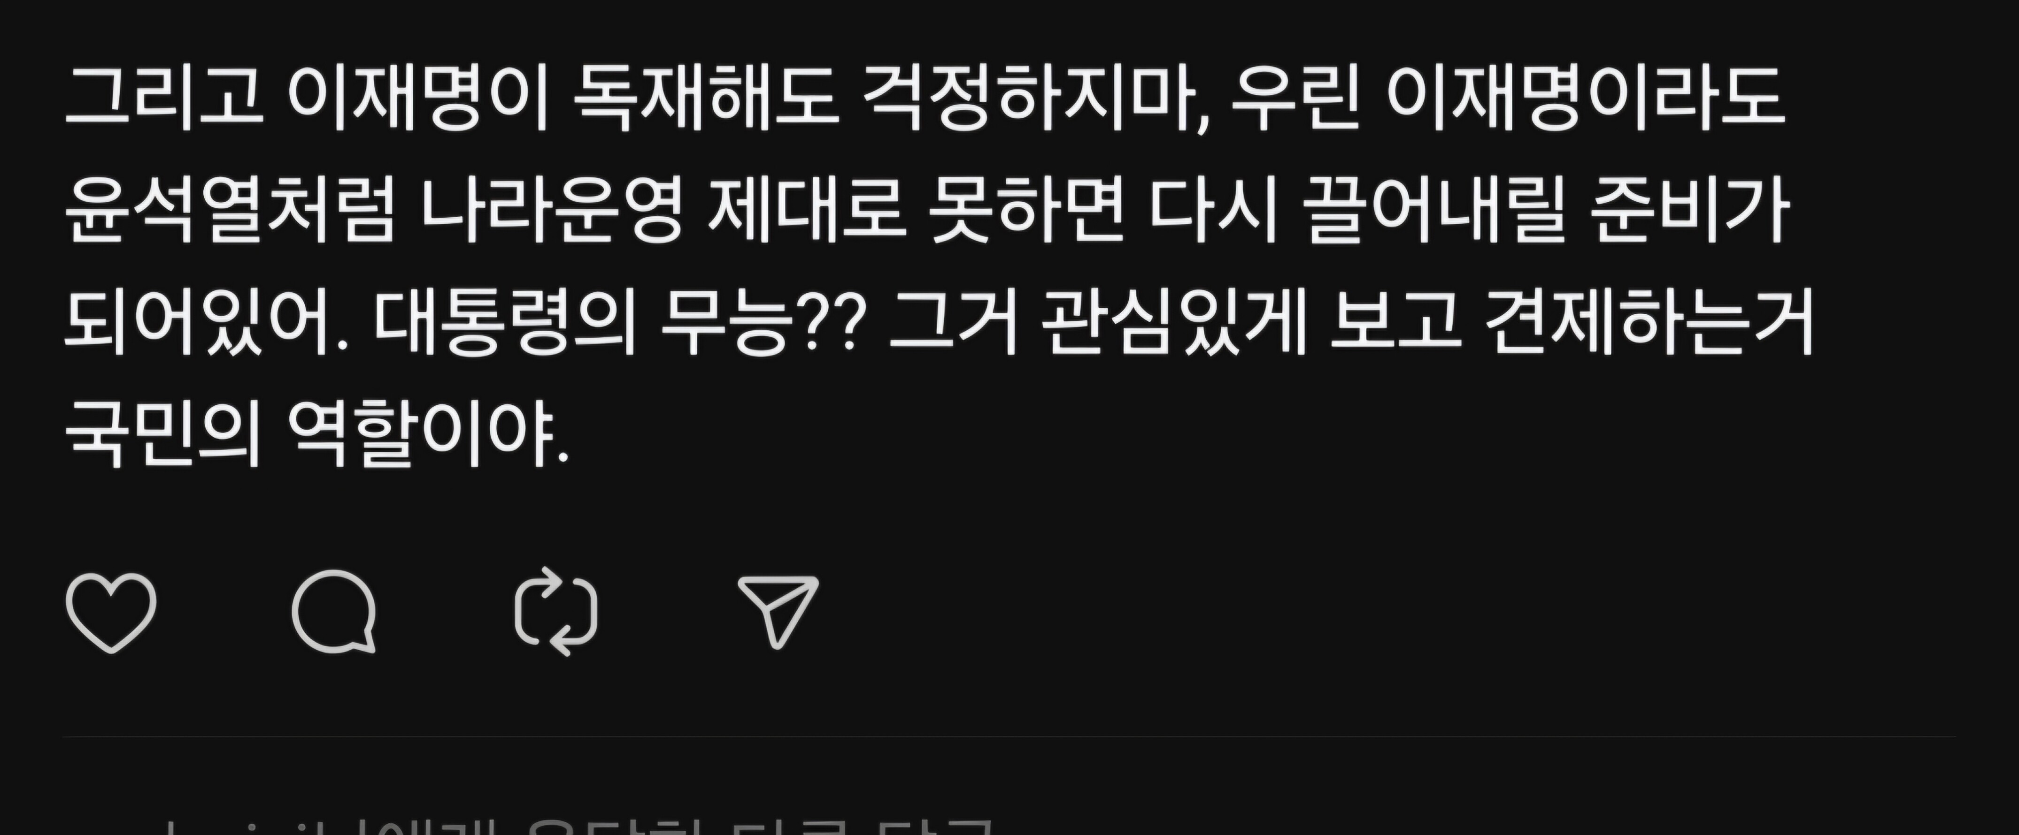The width and height of the screenshot is (2019, 835).
Task: Open comments via the speech bubble icon
Action: 334,612
